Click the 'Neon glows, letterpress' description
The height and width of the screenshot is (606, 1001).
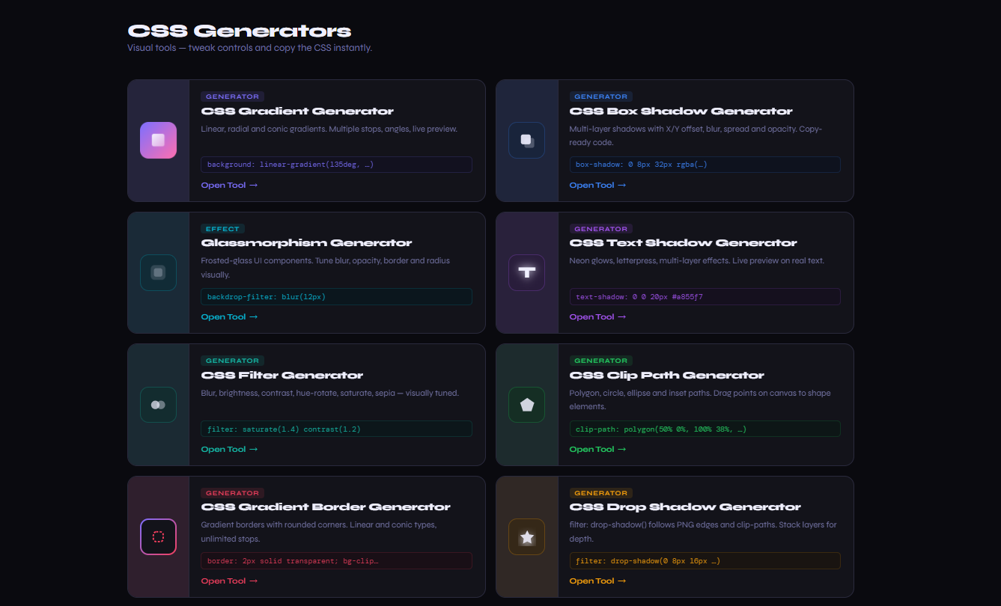tap(696, 260)
